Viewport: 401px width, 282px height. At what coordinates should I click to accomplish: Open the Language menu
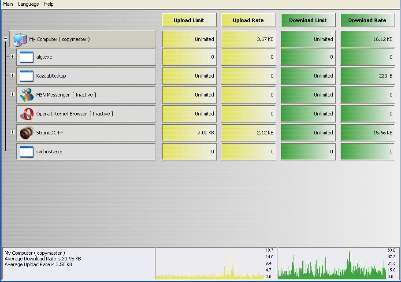(x=28, y=4)
